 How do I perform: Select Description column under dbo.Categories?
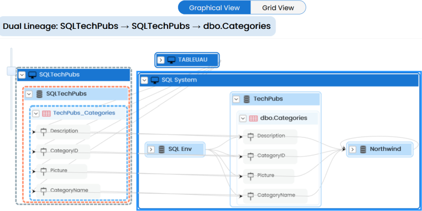coord(270,137)
